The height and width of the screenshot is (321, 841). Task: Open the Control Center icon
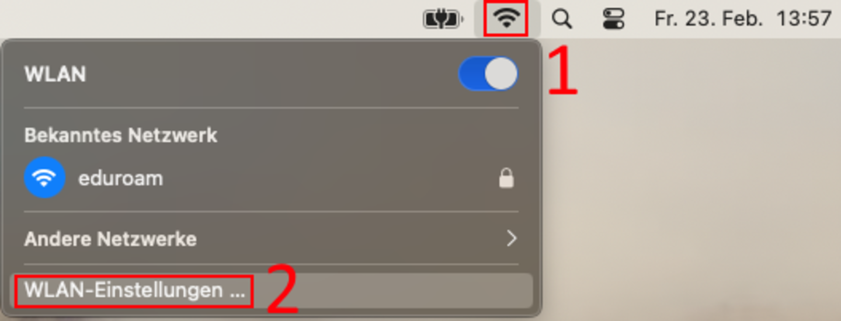click(613, 19)
